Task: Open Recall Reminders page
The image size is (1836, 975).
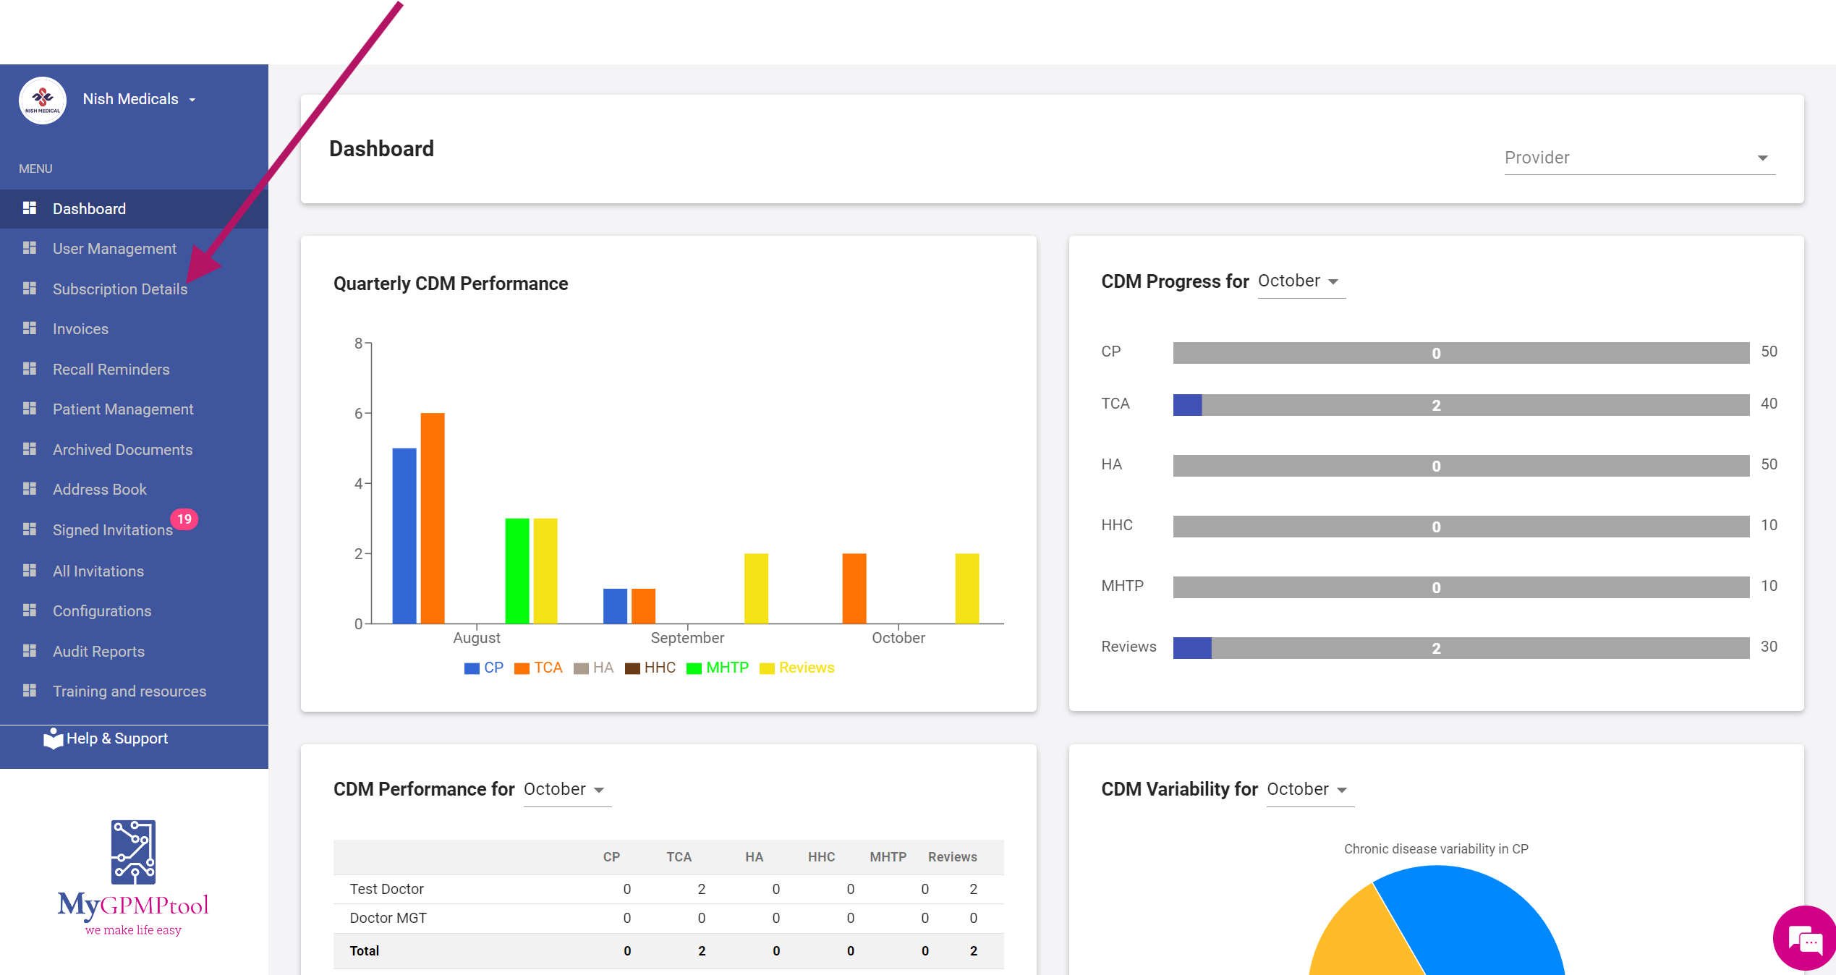Action: tap(134, 370)
